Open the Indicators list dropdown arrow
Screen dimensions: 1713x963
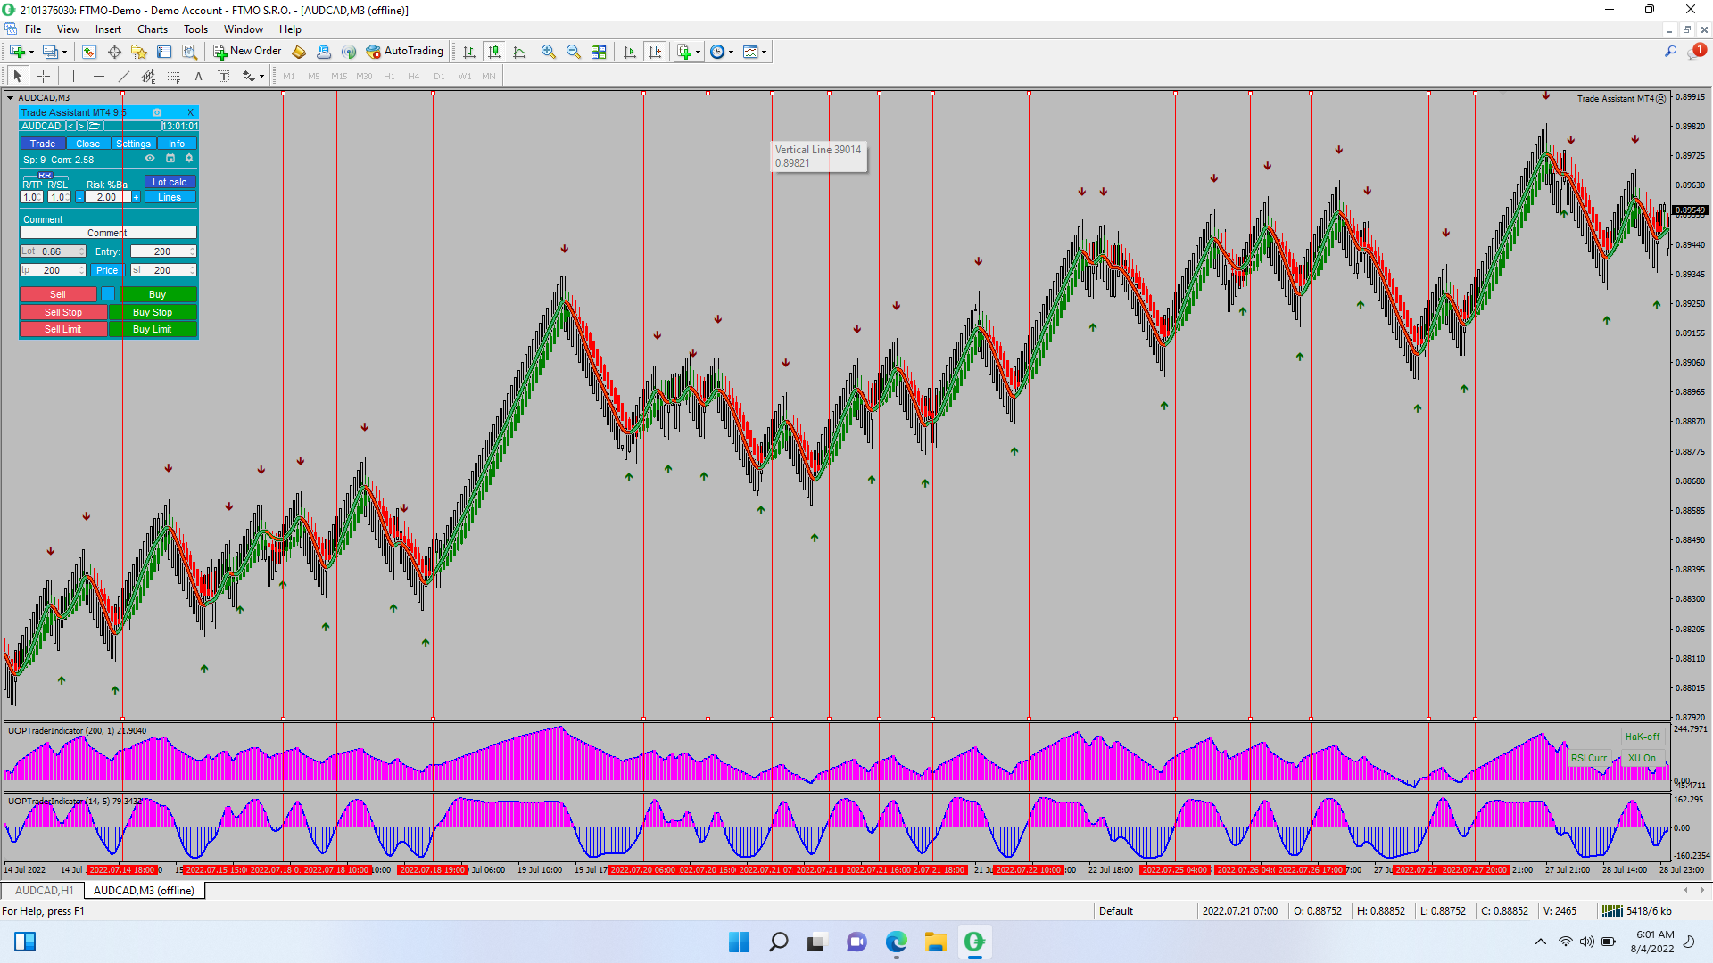[698, 52]
